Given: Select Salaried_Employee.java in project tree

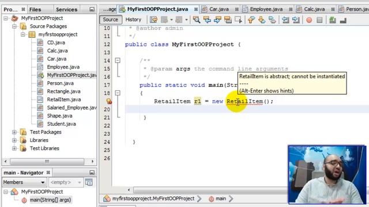Looking at the screenshot, I should click(71, 108).
